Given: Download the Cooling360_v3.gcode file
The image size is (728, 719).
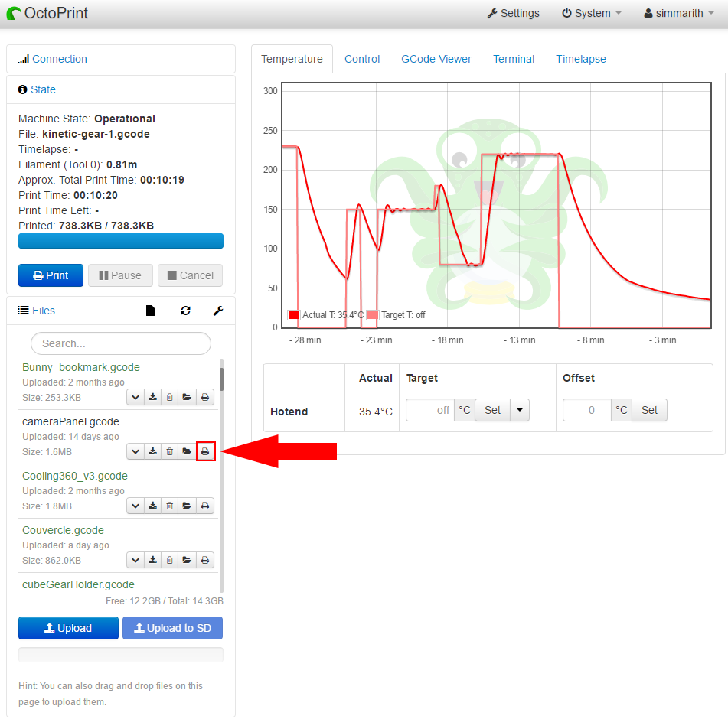Looking at the screenshot, I should pyautogui.click(x=153, y=506).
